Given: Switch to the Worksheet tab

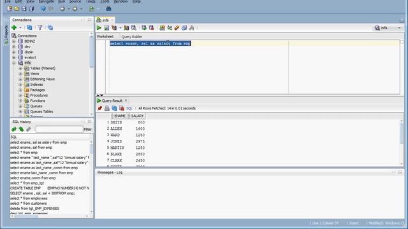Looking at the screenshot, I should click(105, 37).
